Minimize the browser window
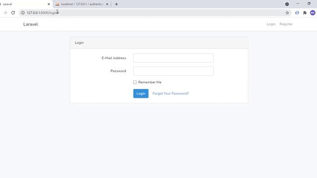 click(298, 4)
